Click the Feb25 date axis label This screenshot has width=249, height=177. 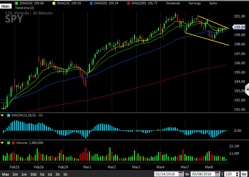tap(15, 167)
